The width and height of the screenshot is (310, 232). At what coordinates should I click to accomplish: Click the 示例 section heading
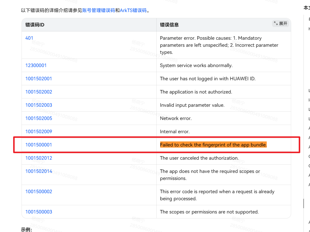[26, 229]
